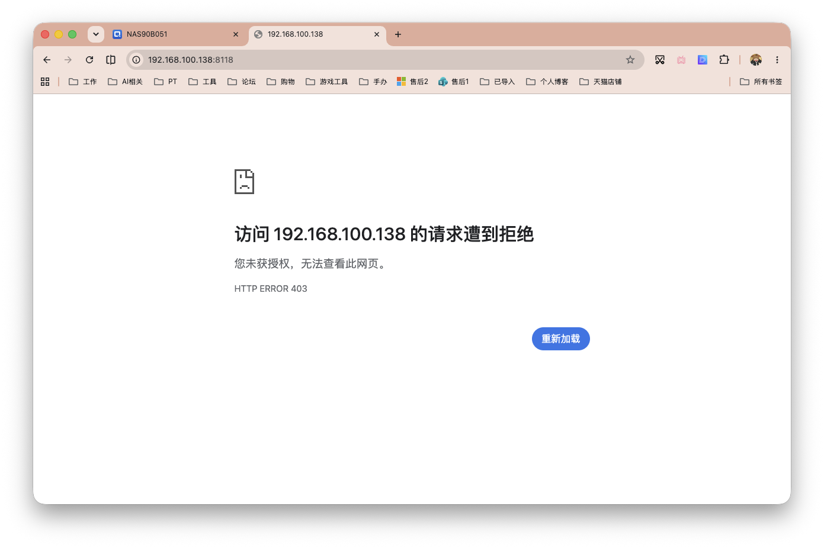This screenshot has height=548, width=824.
Task: Open the blue video player extension icon
Action: [x=703, y=60]
